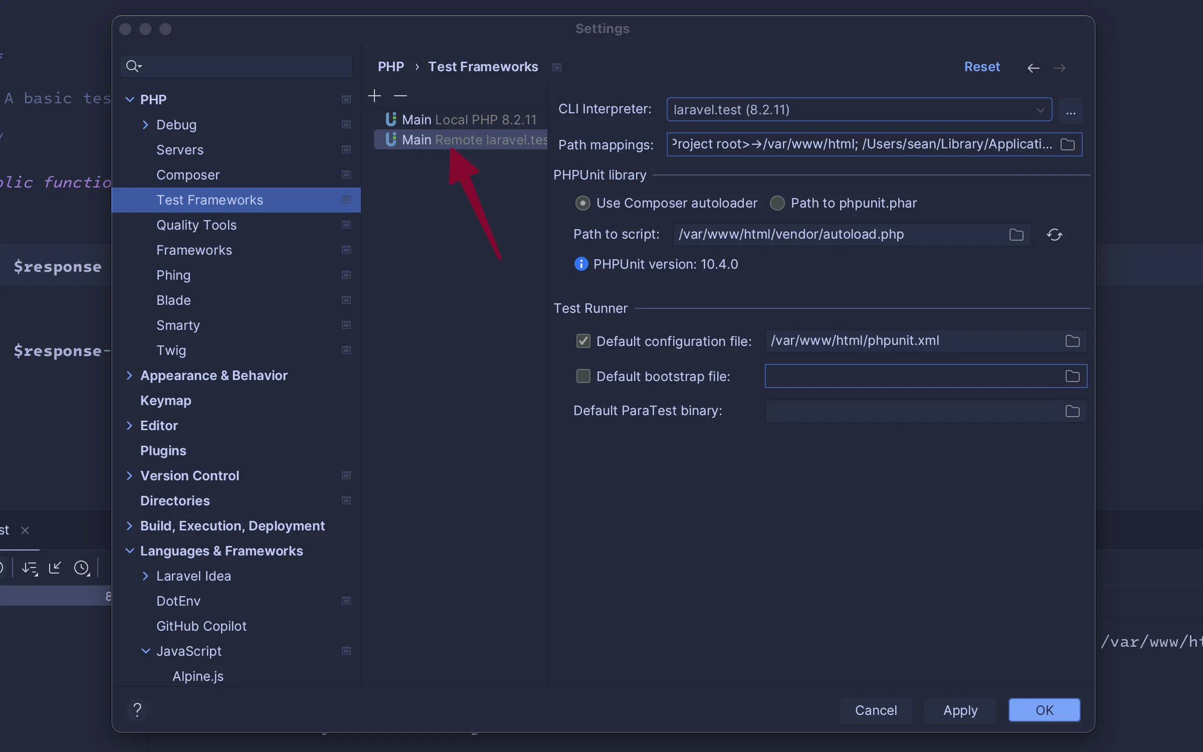The image size is (1203, 752).
Task: Collapse the JavaScript node
Action: click(x=145, y=651)
